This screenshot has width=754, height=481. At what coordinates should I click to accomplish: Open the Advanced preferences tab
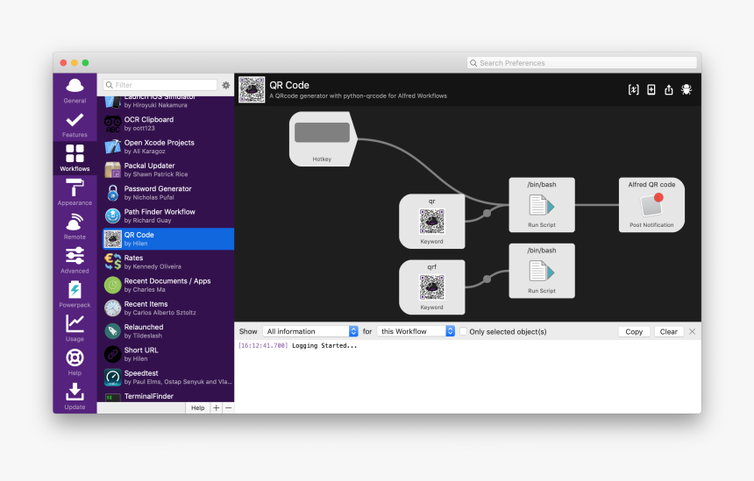click(75, 260)
